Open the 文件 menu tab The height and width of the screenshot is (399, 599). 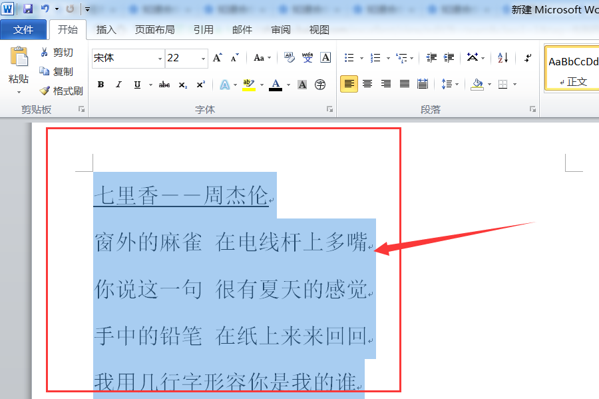[23, 30]
